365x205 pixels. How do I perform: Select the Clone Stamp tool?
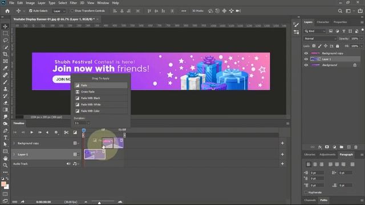5,89
